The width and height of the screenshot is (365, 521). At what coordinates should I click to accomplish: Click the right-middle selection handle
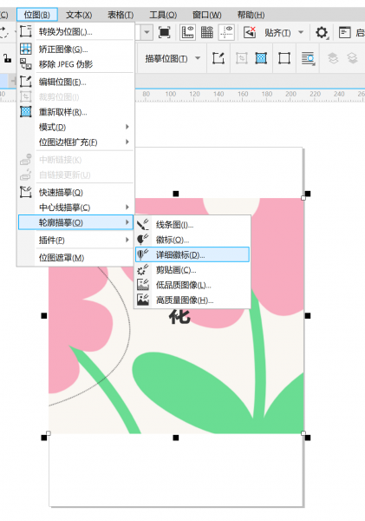click(308, 316)
